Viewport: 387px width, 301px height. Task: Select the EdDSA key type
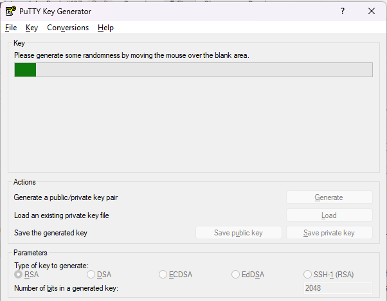236,275
